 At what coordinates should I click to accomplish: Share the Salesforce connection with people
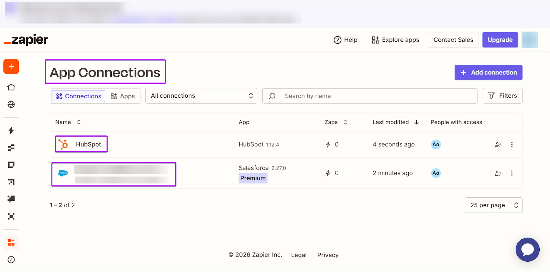498,173
